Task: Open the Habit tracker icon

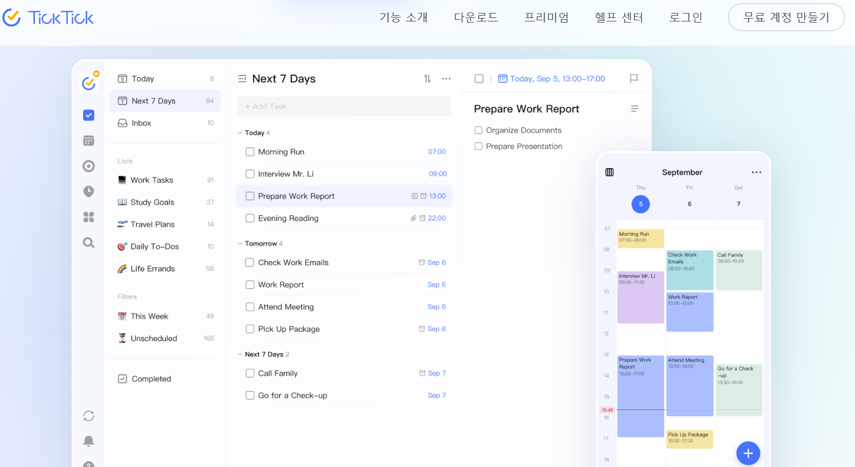Action: 89,166
